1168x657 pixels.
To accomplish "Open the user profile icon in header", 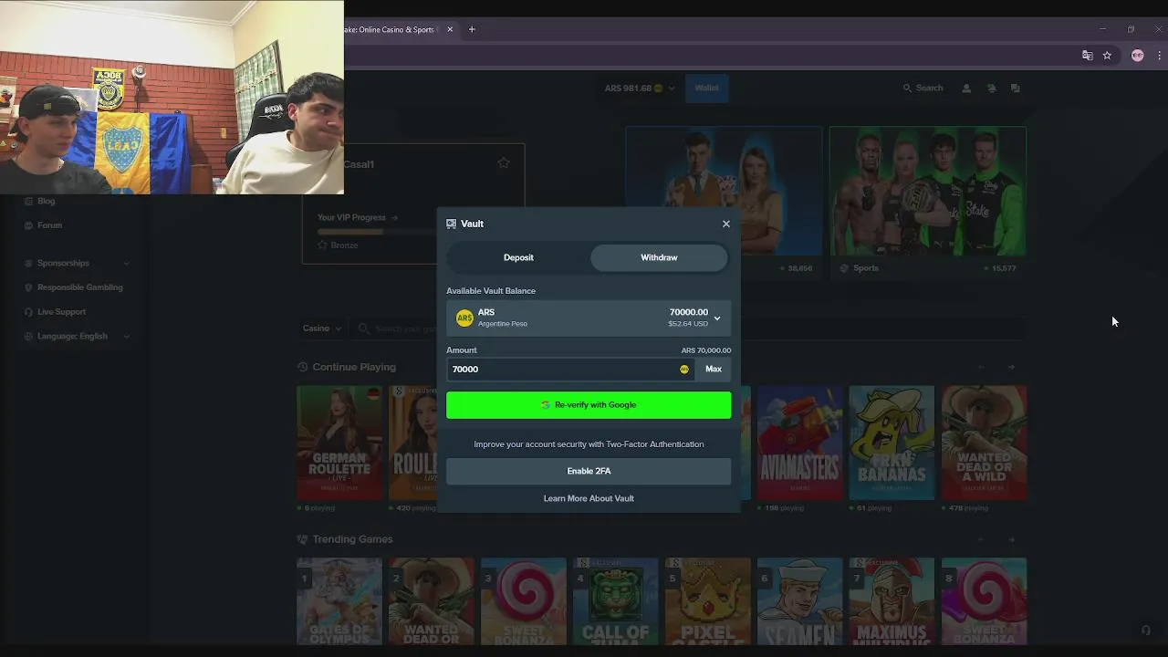I will tap(966, 89).
